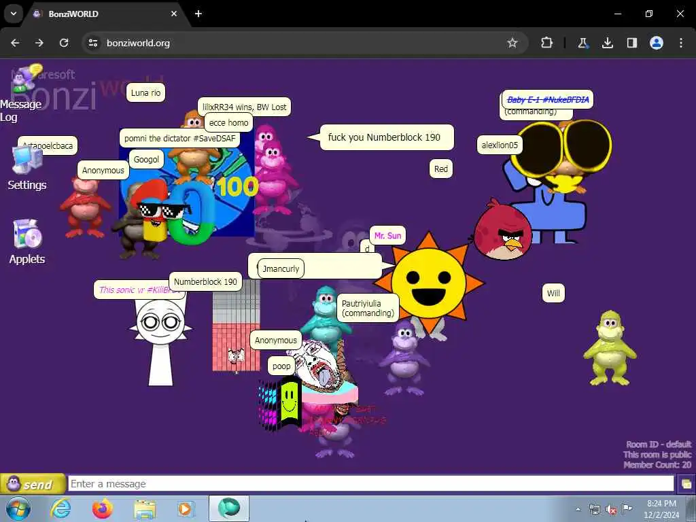Click the Bonzi send button
This screenshot has height=522, width=696.
click(33, 484)
